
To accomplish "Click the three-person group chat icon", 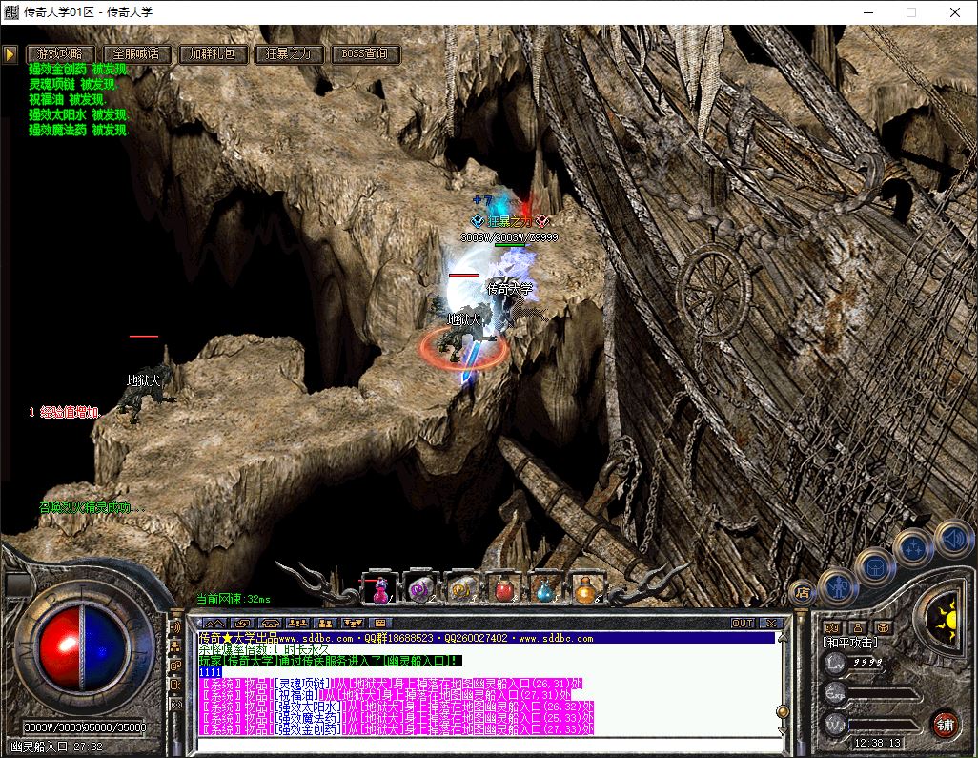I will coord(297,623).
